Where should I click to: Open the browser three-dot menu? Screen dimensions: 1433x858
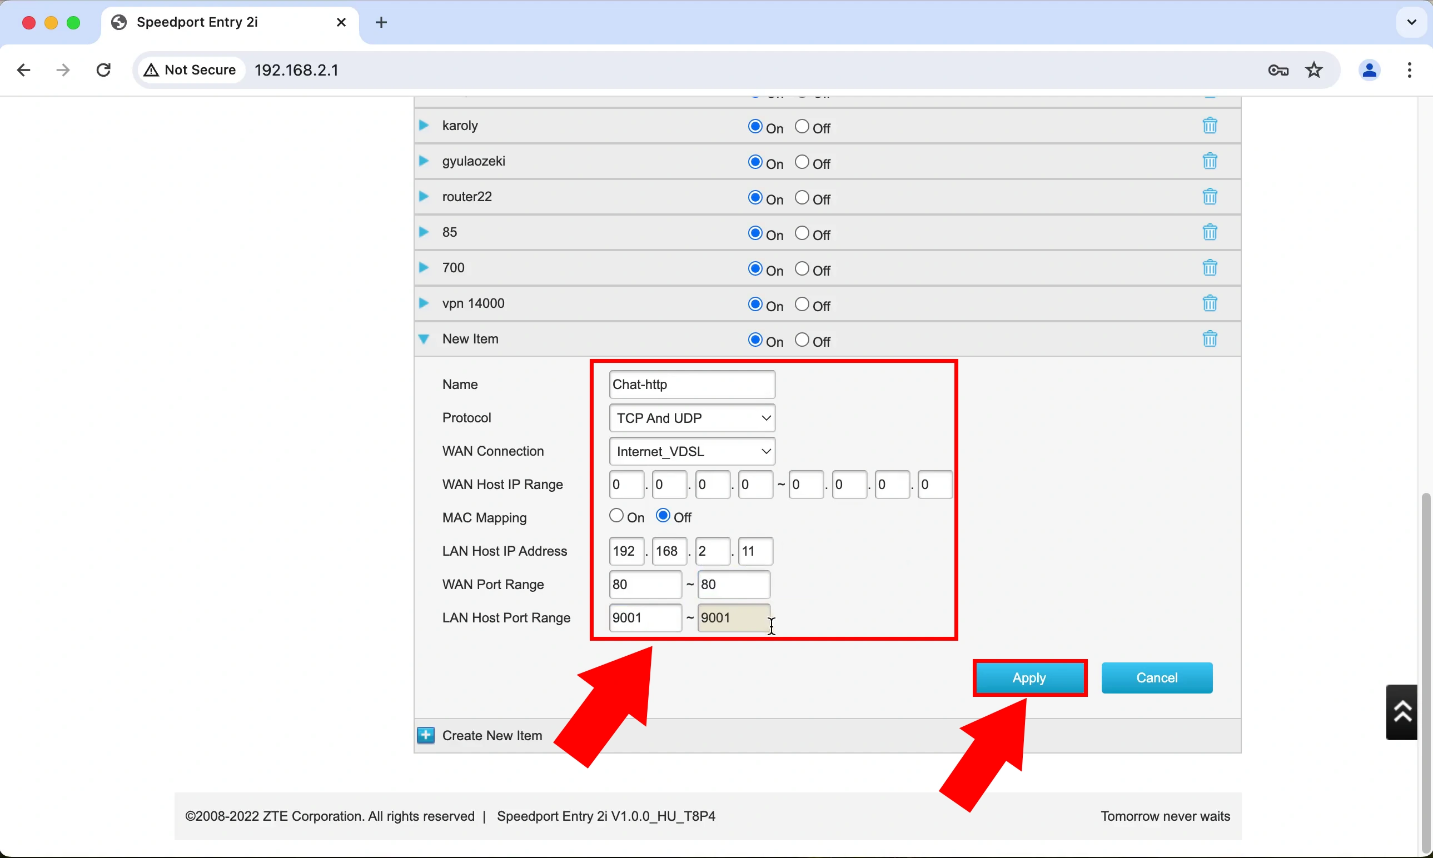[x=1409, y=70]
